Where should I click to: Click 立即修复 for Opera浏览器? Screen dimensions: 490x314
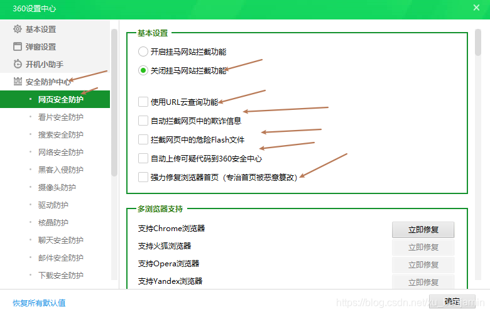point(423,264)
